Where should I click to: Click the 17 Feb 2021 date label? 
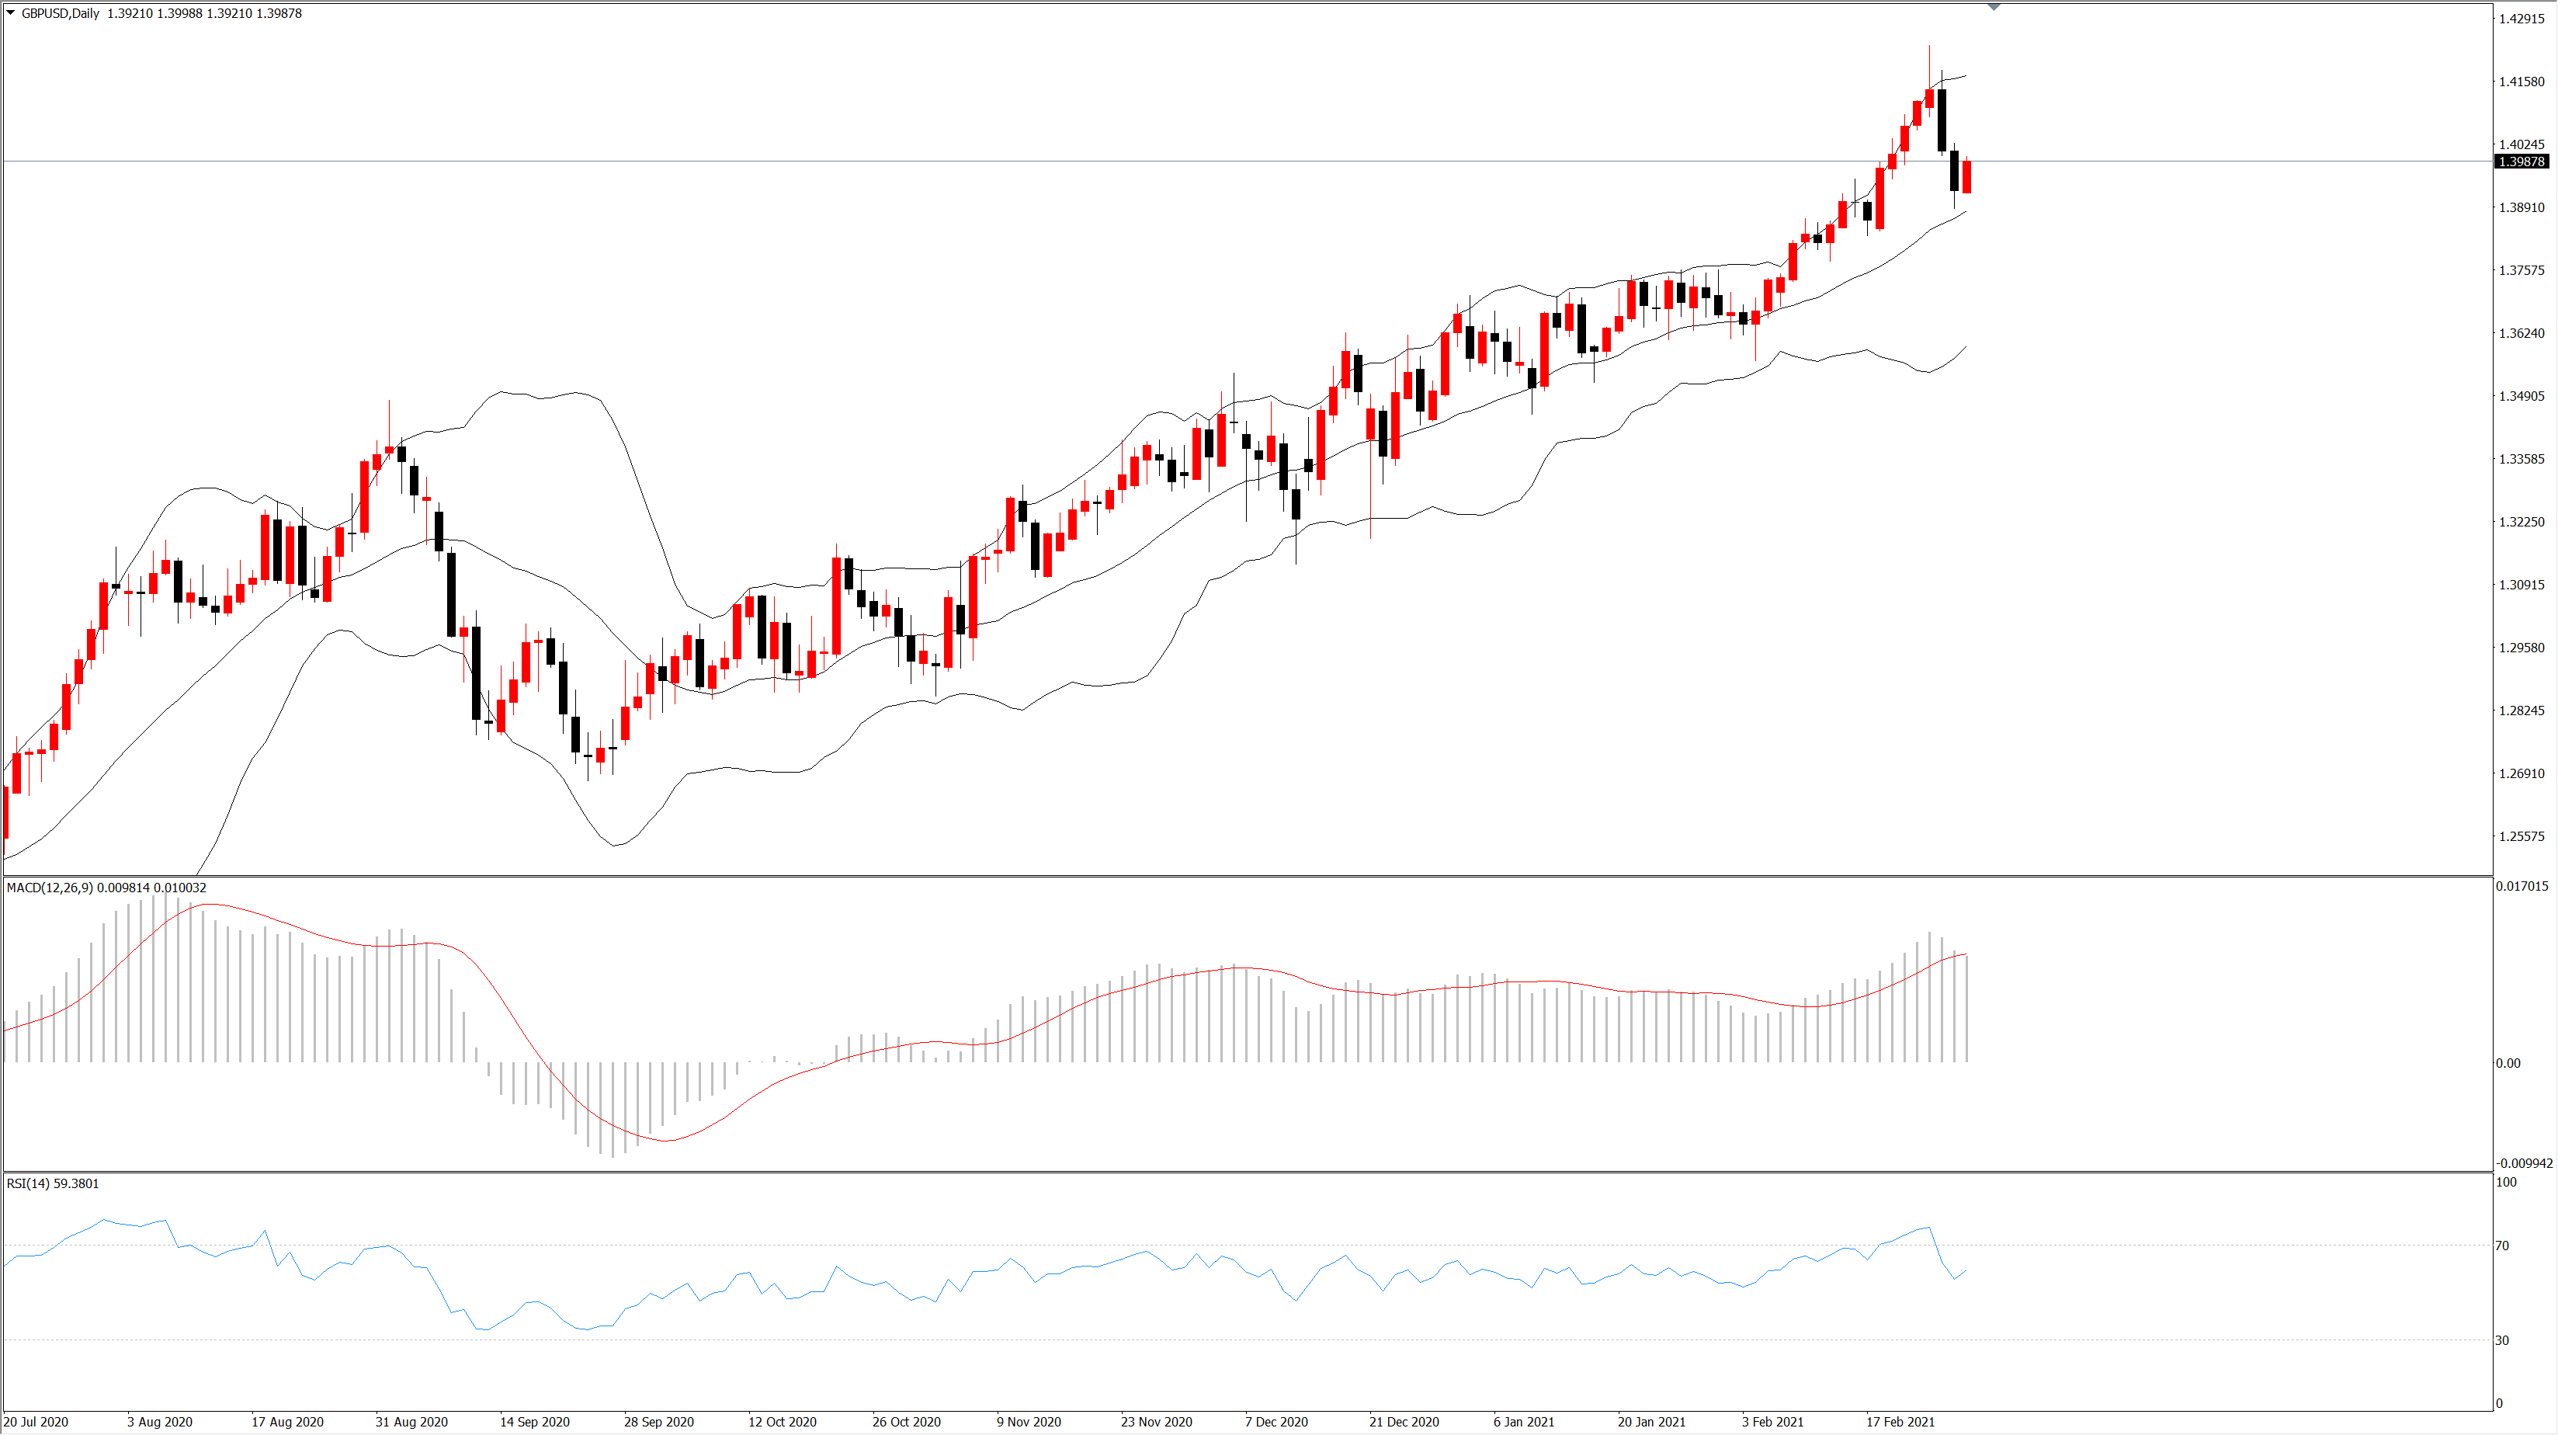click(1900, 1422)
